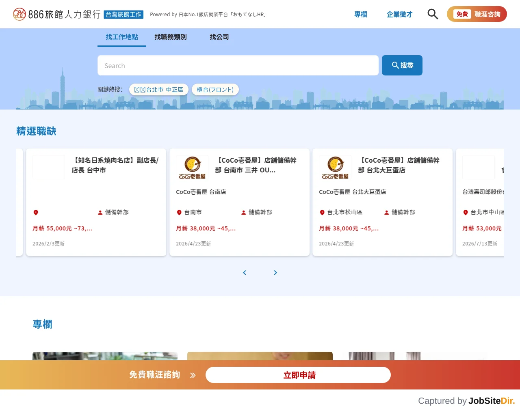This screenshot has width=520, height=413.
Task: Click salary 月薪 55,000元 on 台中市 card
Action: pos(63,228)
